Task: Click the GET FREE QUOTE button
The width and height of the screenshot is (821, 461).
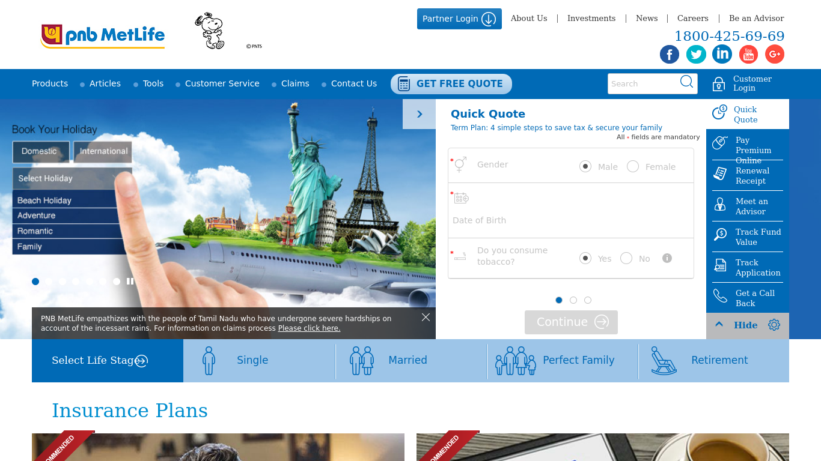Action: point(451,84)
